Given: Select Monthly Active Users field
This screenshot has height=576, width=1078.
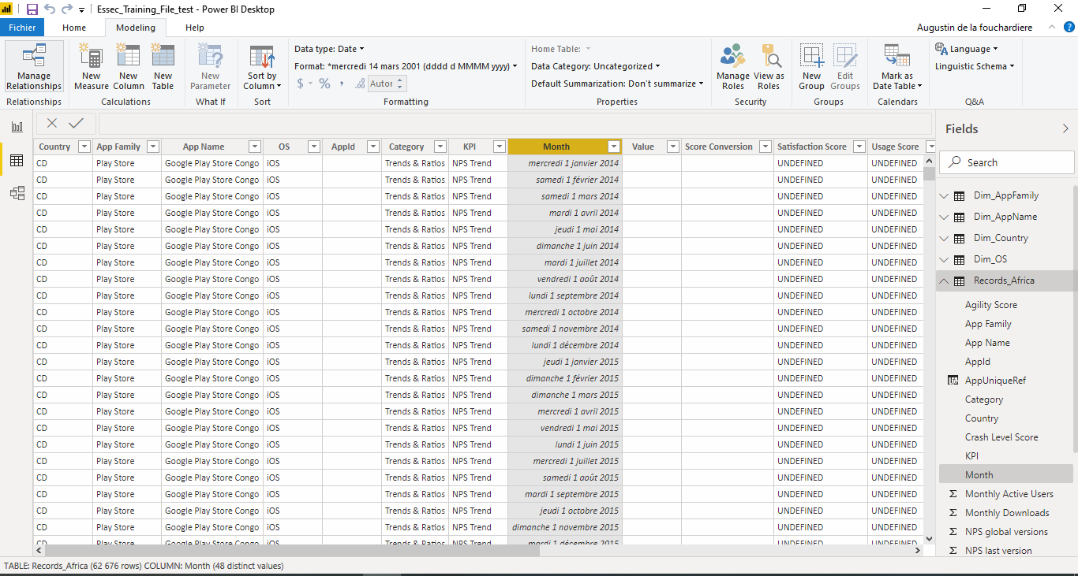Looking at the screenshot, I should pos(1009,494).
